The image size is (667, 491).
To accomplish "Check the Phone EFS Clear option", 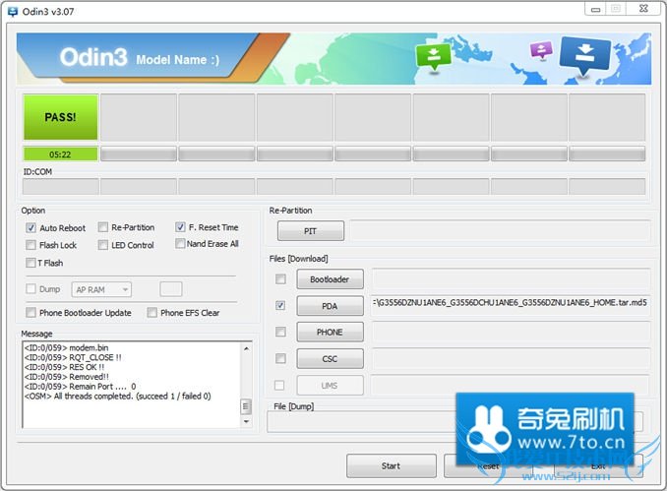I will click(152, 312).
